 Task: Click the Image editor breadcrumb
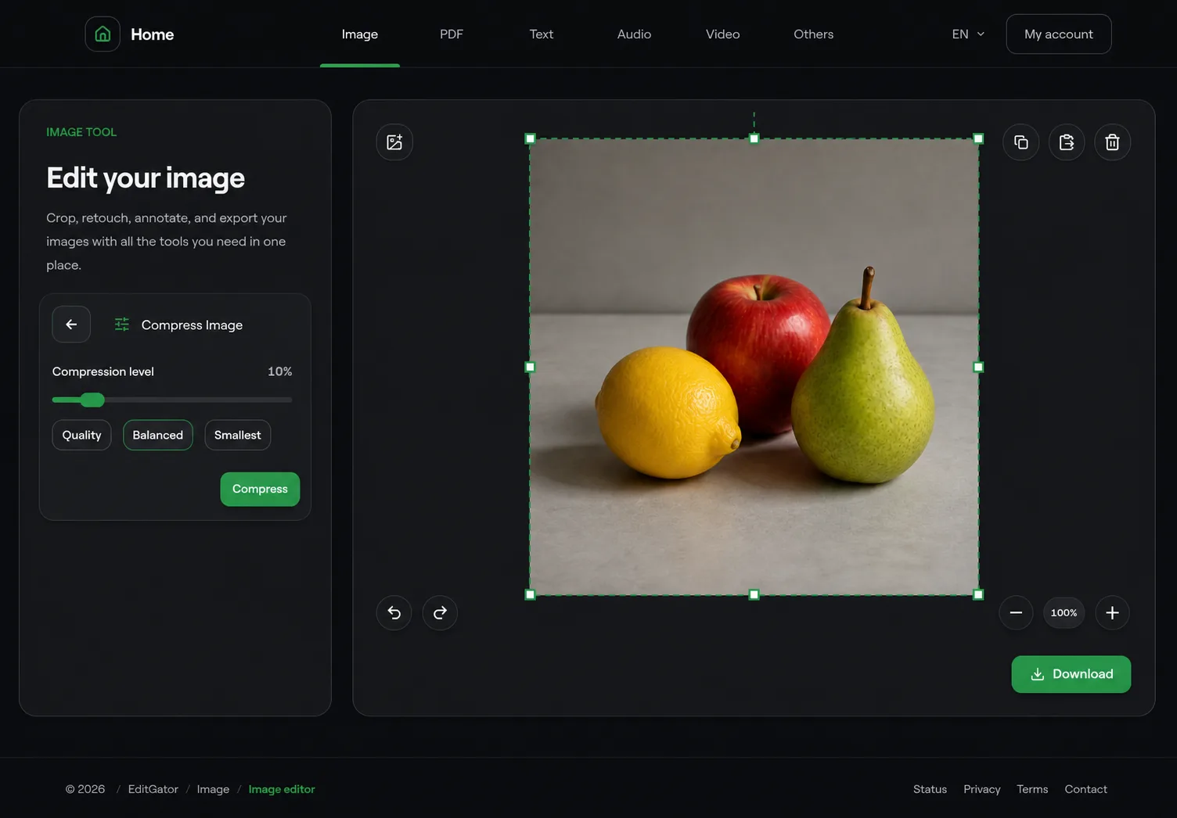point(282,789)
